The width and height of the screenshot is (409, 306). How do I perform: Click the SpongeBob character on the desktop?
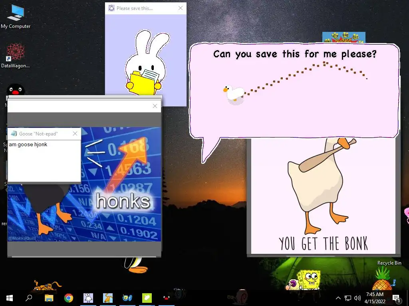click(x=309, y=280)
